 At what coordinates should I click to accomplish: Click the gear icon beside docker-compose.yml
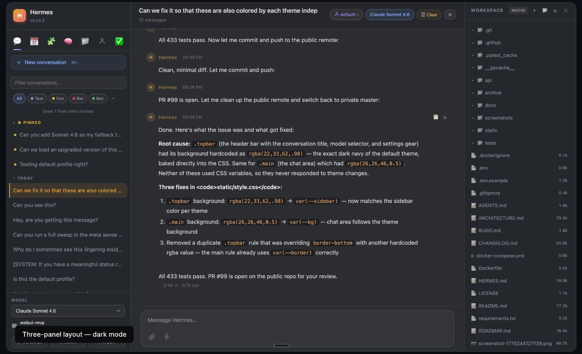coord(473,256)
